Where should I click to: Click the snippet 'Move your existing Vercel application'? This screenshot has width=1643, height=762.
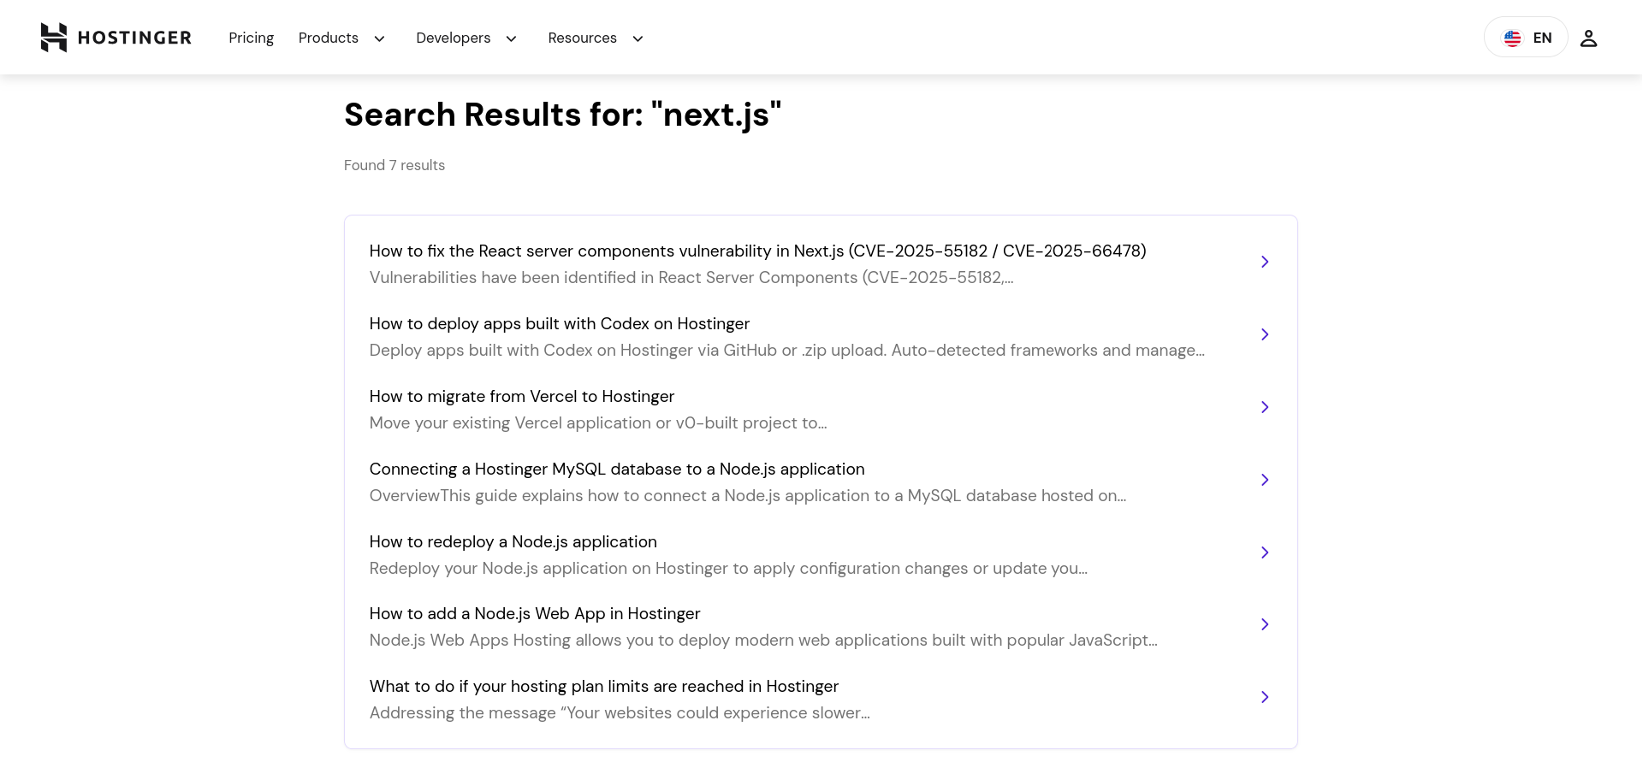[x=598, y=423]
